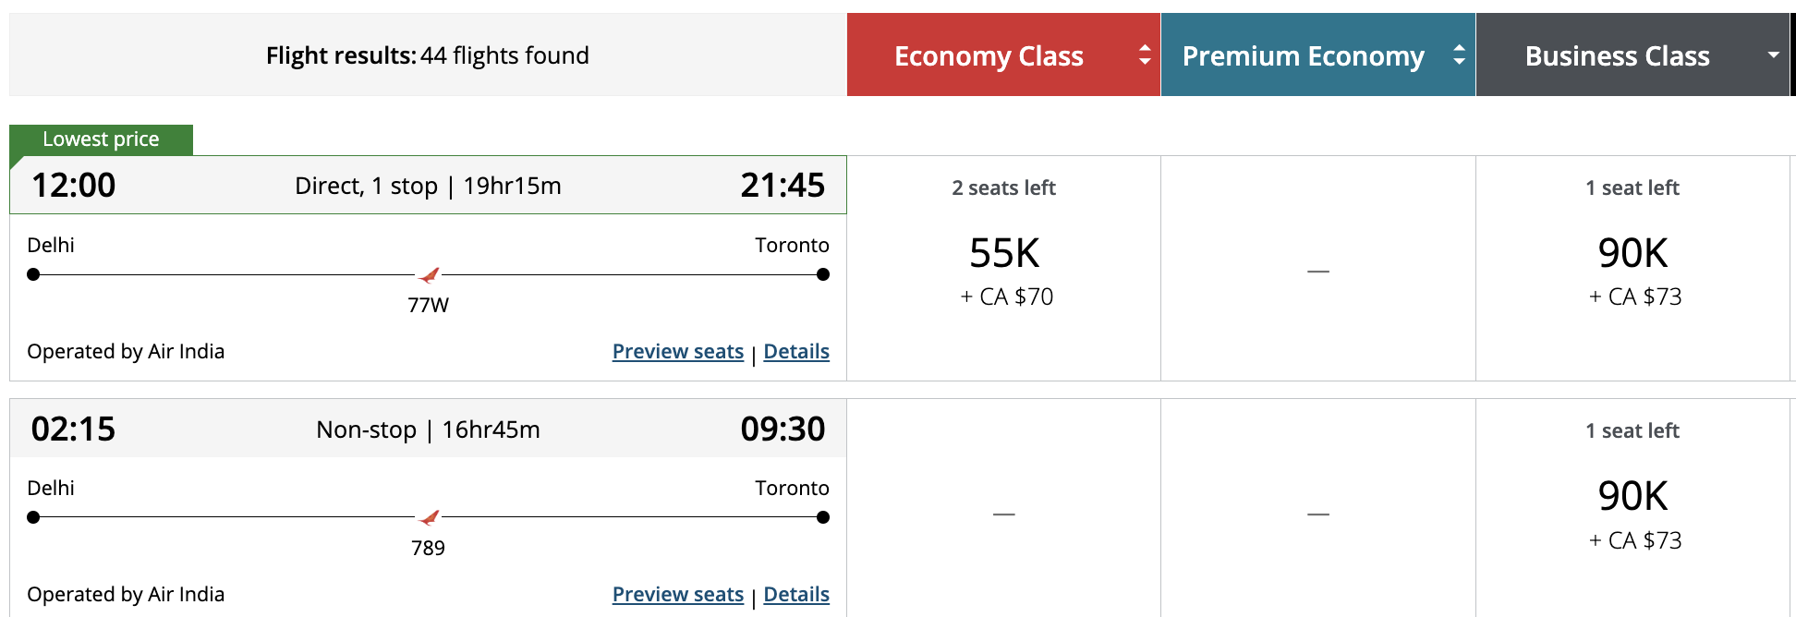Click Air India logo on 12:00 flight
The width and height of the screenshot is (1796, 617).
430,275
